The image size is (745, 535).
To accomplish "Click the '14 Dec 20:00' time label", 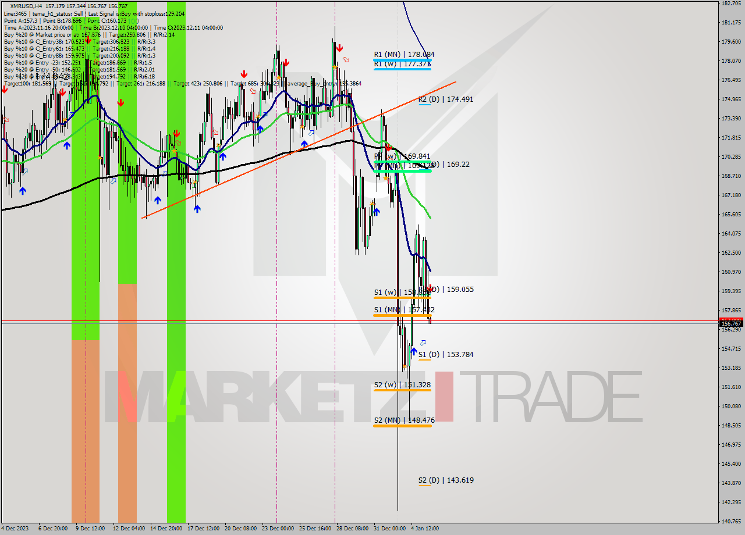I will tap(166, 529).
